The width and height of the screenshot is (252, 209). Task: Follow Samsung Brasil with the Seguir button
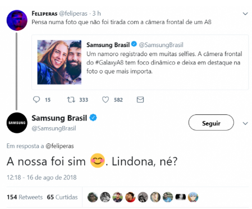point(211,123)
